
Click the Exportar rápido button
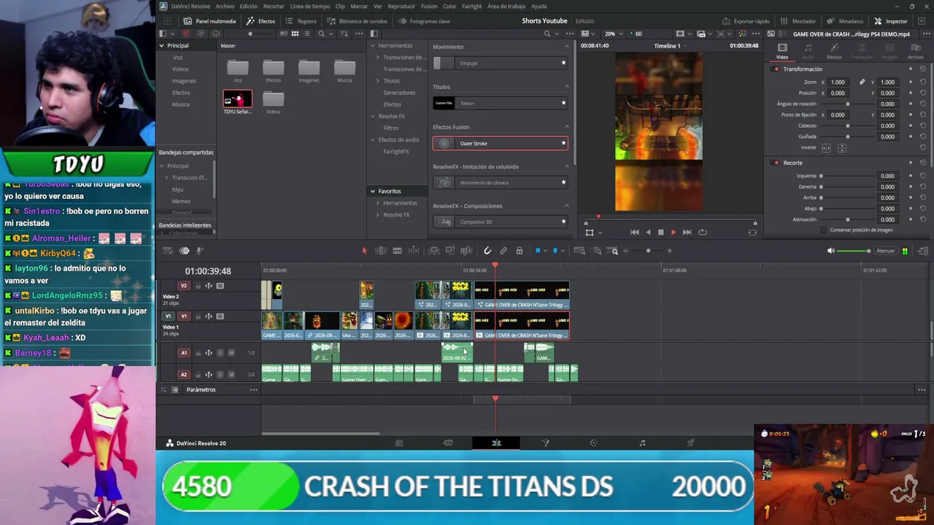(746, 21)
